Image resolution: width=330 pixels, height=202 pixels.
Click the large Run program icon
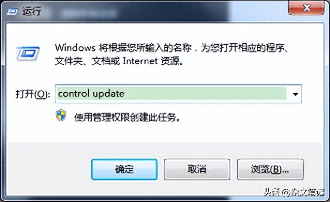28,53
